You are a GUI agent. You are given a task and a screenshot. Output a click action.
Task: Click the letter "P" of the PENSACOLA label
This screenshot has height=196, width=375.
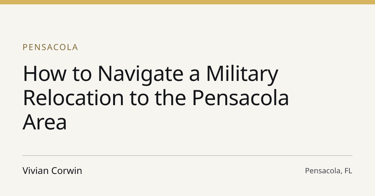pos(25,47)
